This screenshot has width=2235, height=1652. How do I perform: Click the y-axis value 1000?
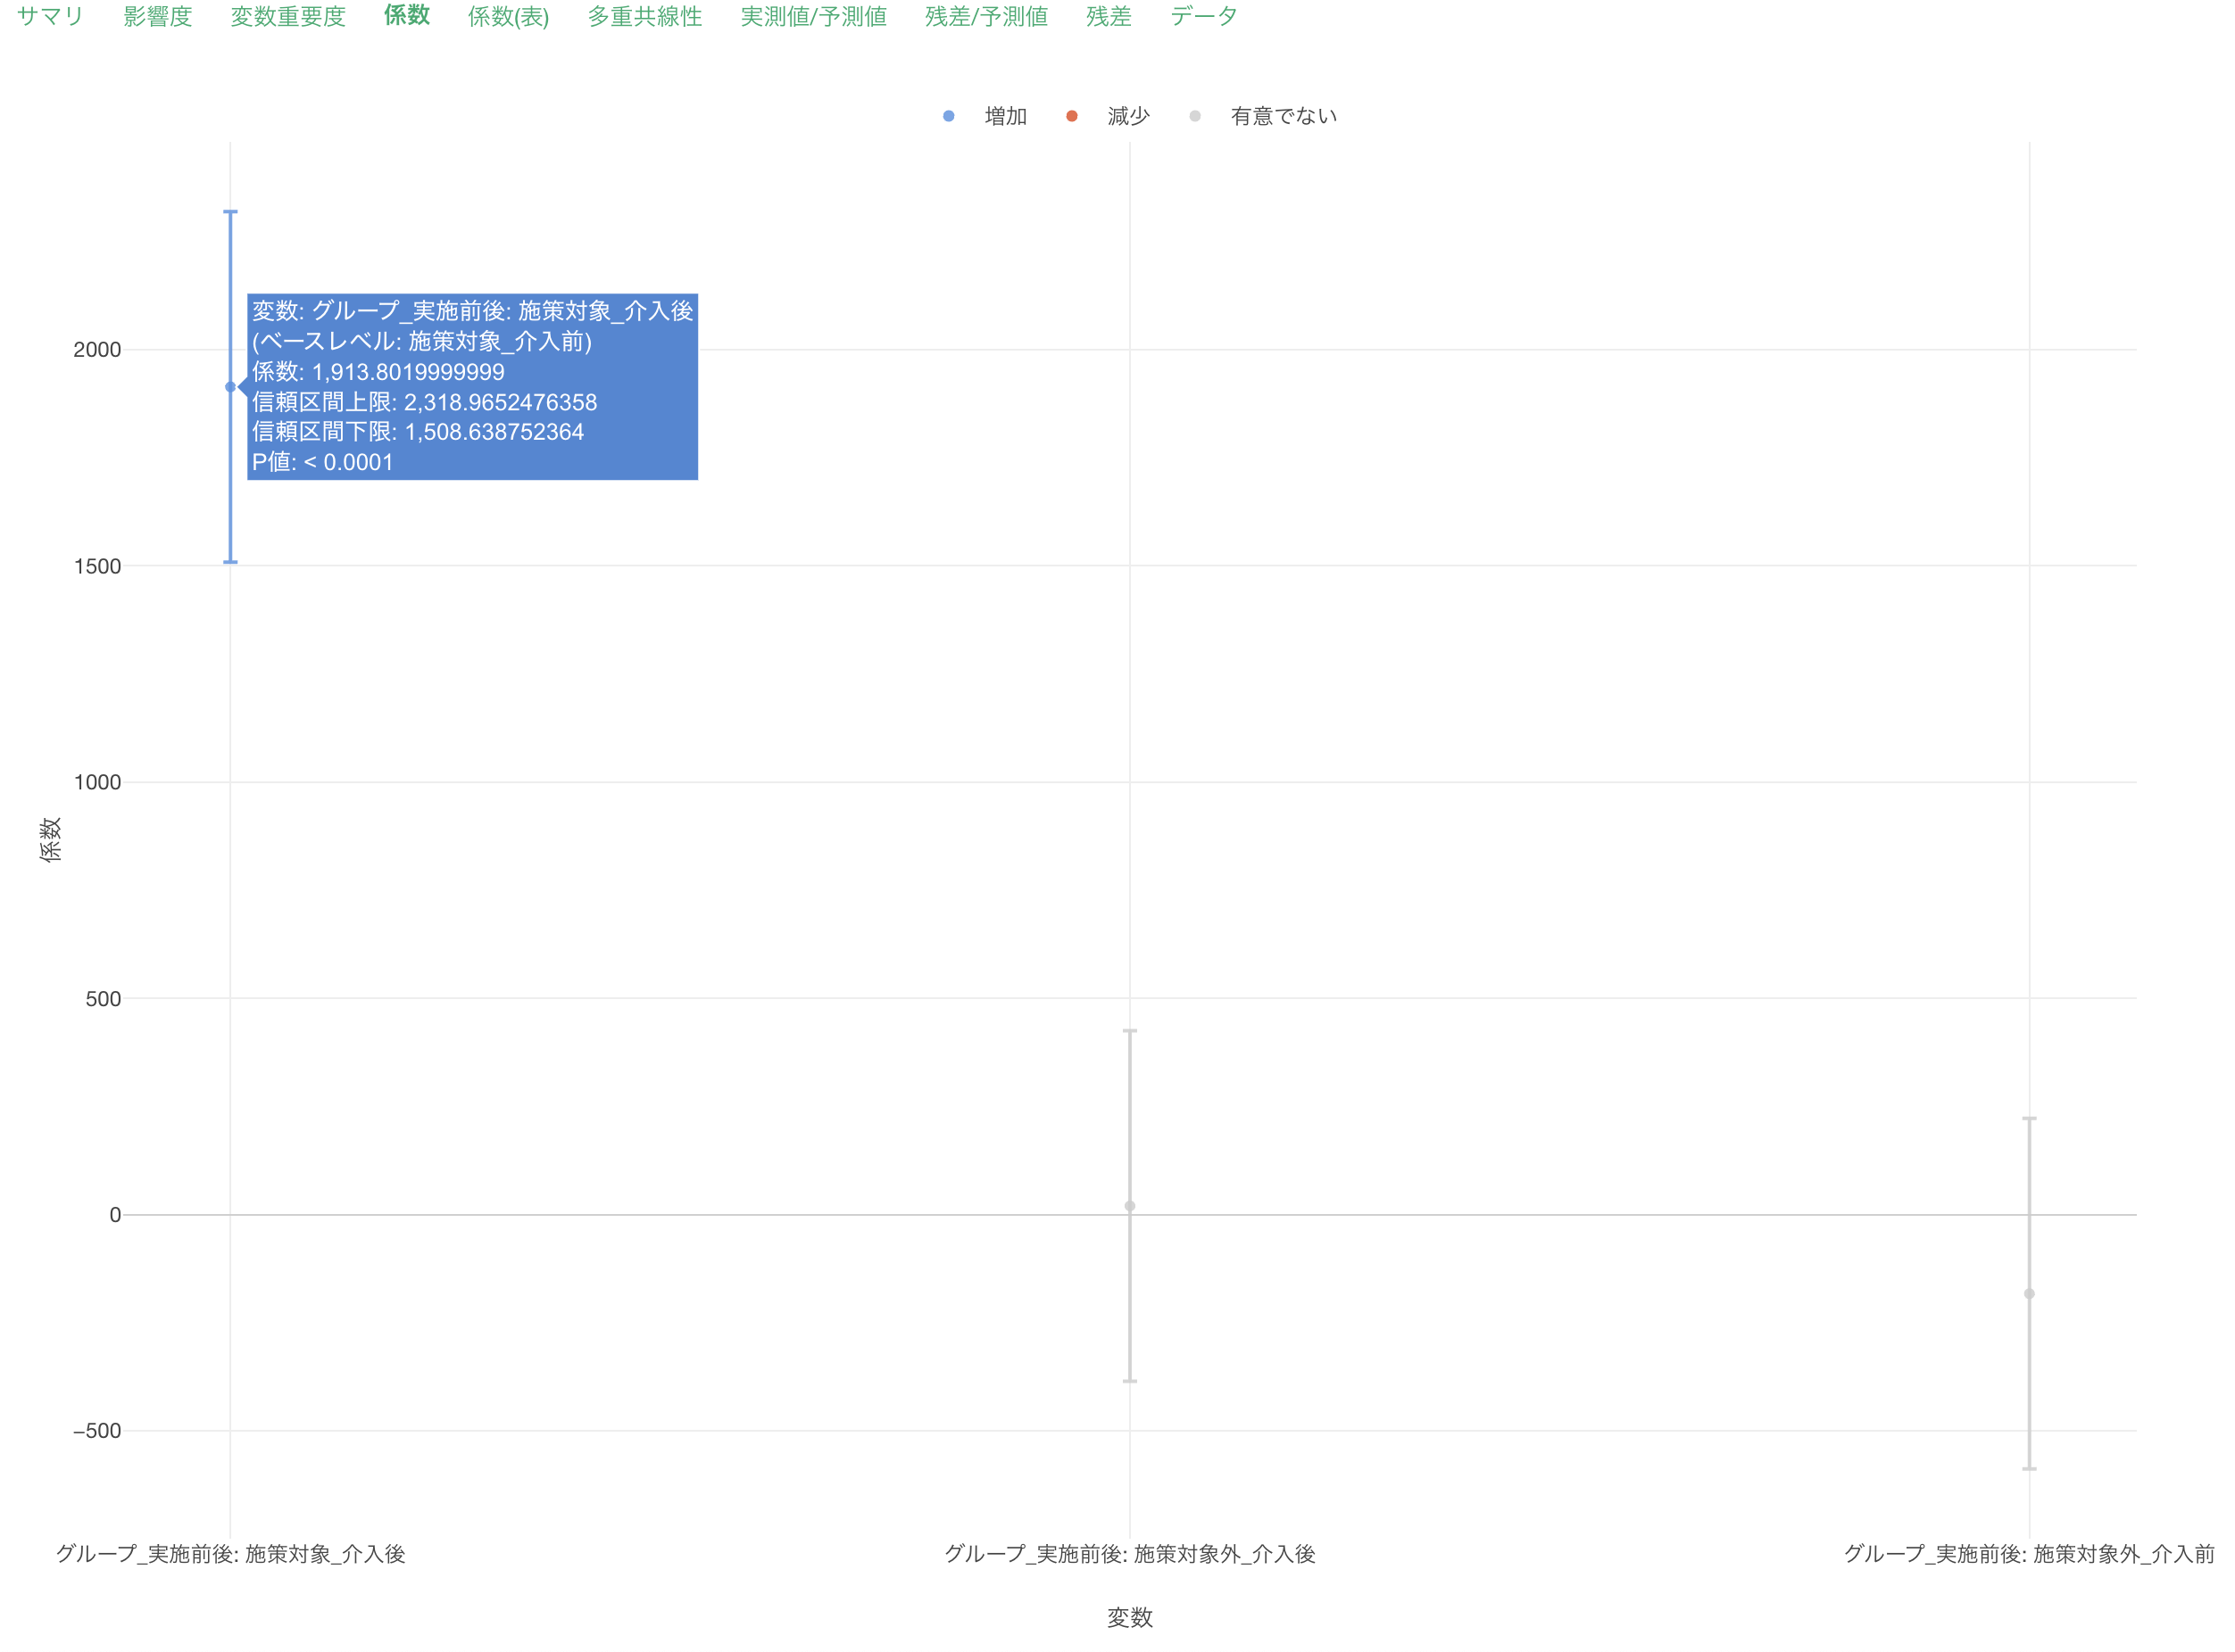(97, 783)
